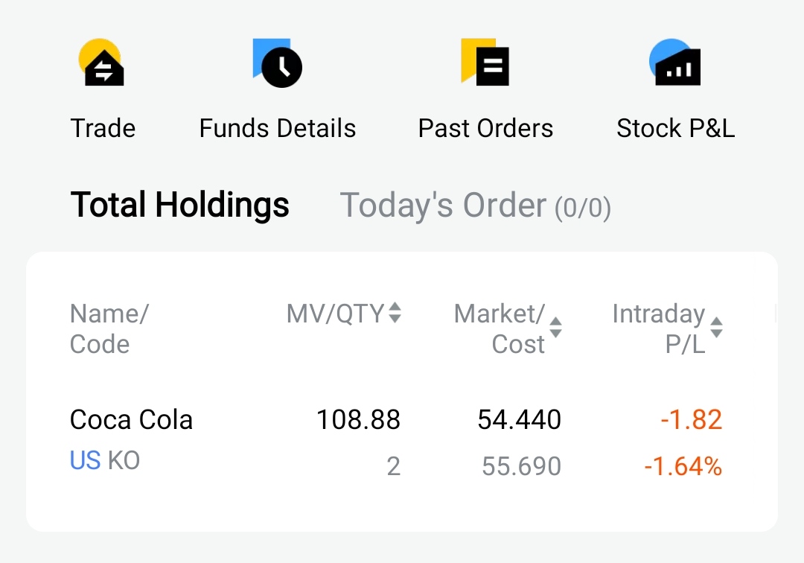
Task: Click the Market/Cost sort arrows icon
Action: 555,328
